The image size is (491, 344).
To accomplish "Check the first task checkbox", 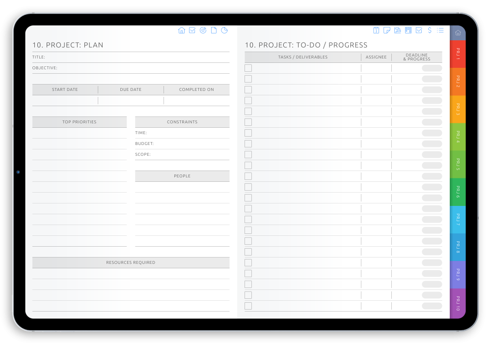I will [x=248, y=68].
